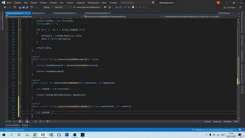Close the TestgenerateData.cs tab

(x=29, y=13)
